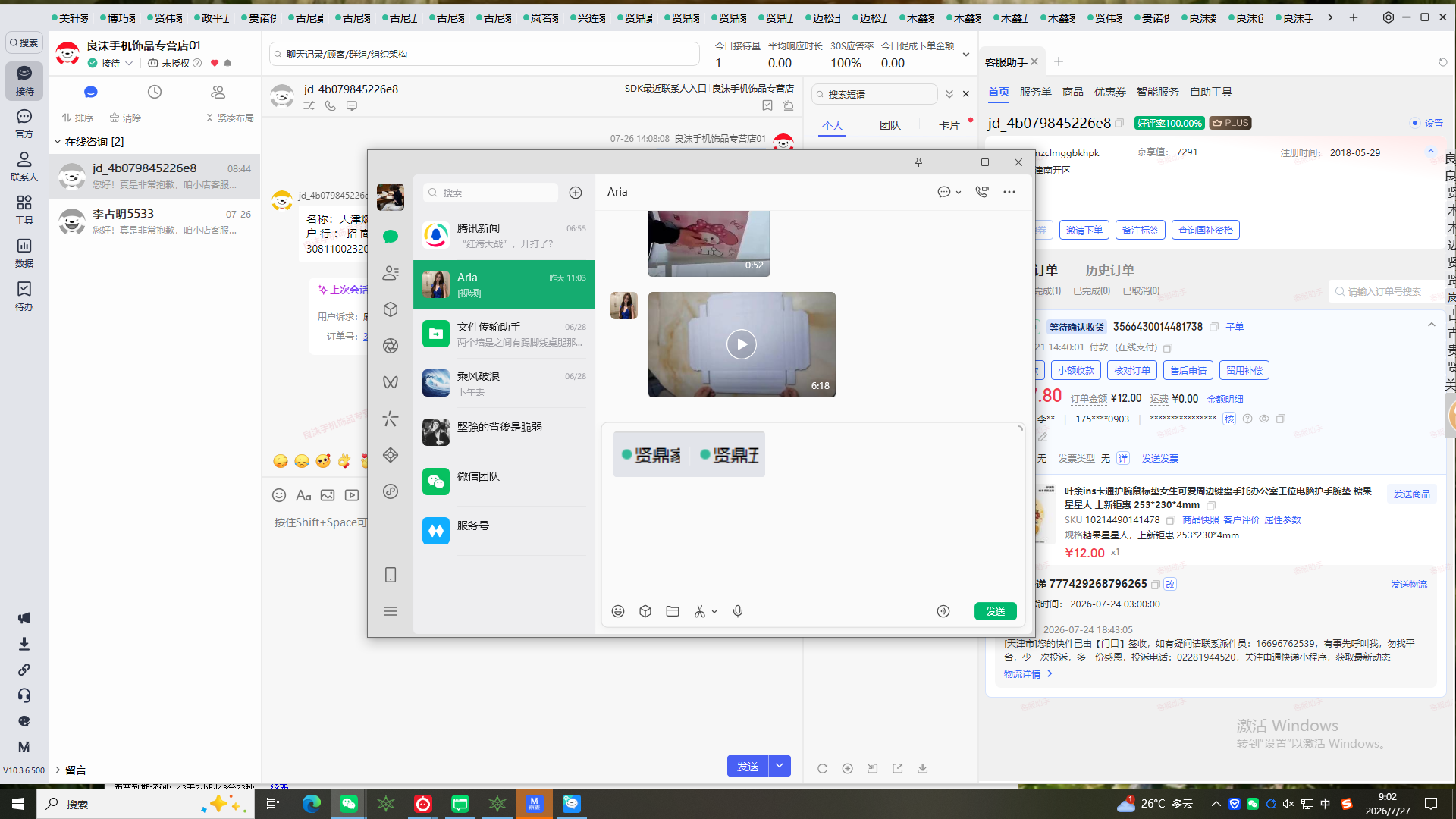
Task: Click the WeChat scissors screenshot tool
Action: [x=699, y=611]
